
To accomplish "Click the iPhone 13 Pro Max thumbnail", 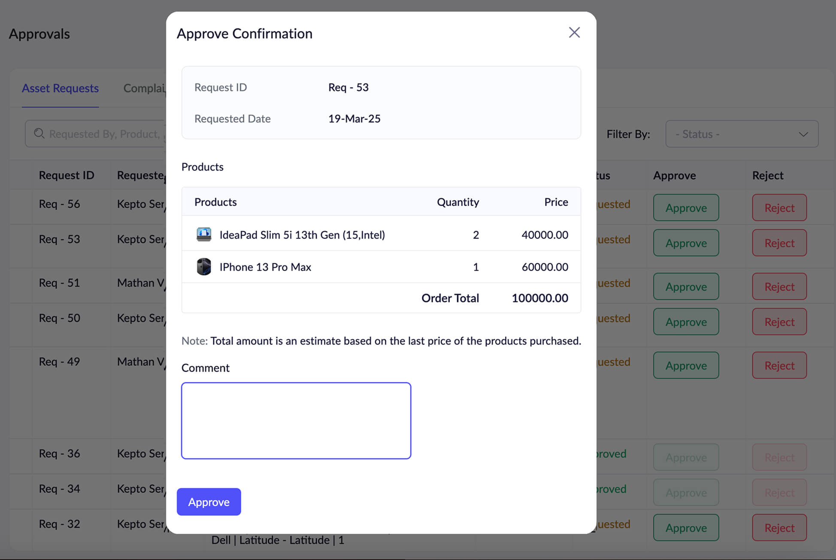I will click(x=204, y=267).
